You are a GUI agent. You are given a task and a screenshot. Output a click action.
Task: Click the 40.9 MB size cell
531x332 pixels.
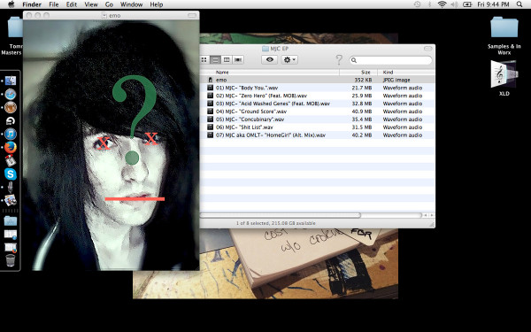[362, 112]
